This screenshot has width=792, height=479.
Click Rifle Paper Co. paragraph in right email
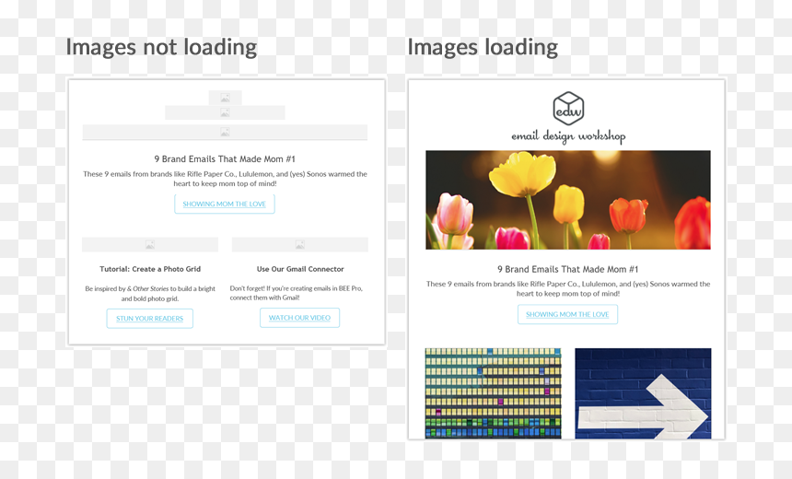(568, 288)
